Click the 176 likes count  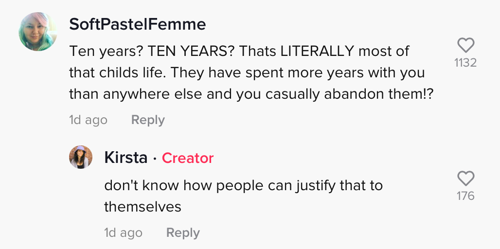point(465,196)
